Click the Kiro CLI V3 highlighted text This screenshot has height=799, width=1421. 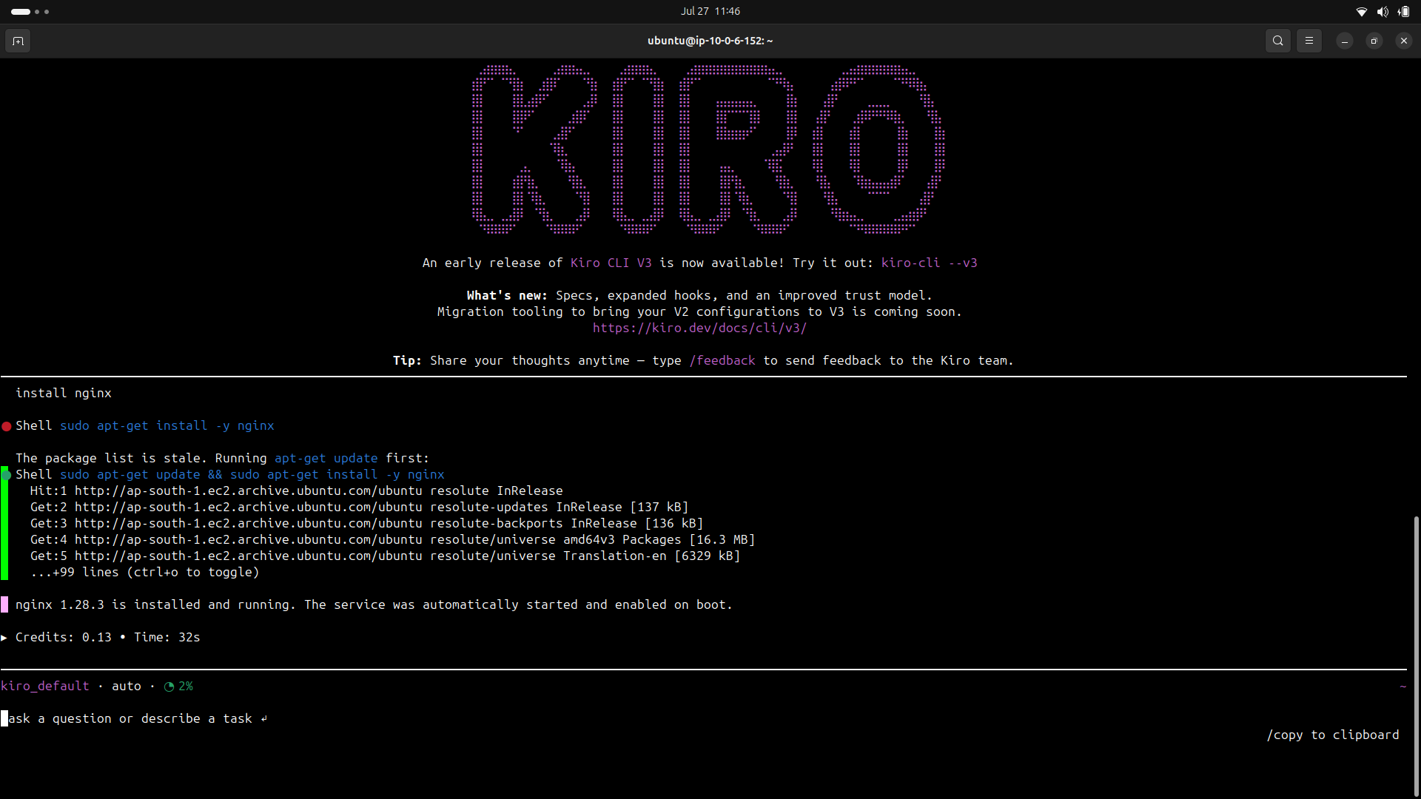[611, 263]
